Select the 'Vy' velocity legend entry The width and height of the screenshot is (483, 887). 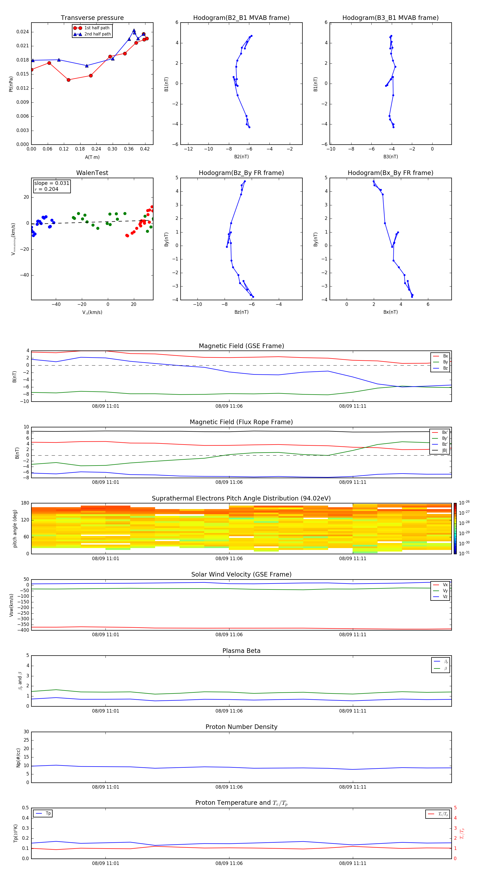[x=440, y=591]
